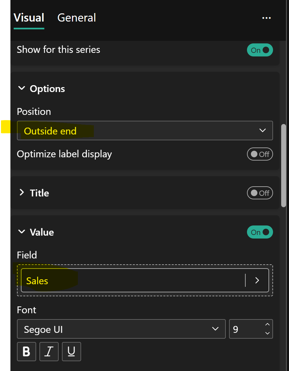Toggle Show for this series off
The width and height of the screenshot is (289, 371).
260,50
